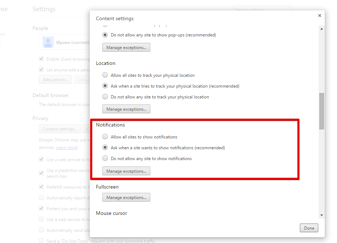The height and width of the screenshot is (243, 337).
Task: Open Manage exceptions under Notifications
Action: [x=126, y=171]
